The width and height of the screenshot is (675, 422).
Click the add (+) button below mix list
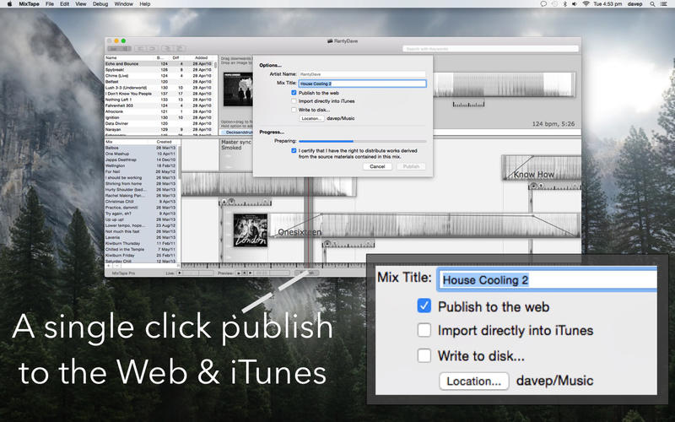pos(109,266)
